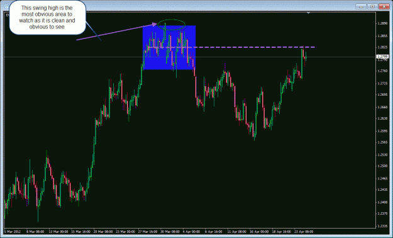Minimize the chart window
Viewport: 393px width, 238px height.
click(x=361, y=6)
